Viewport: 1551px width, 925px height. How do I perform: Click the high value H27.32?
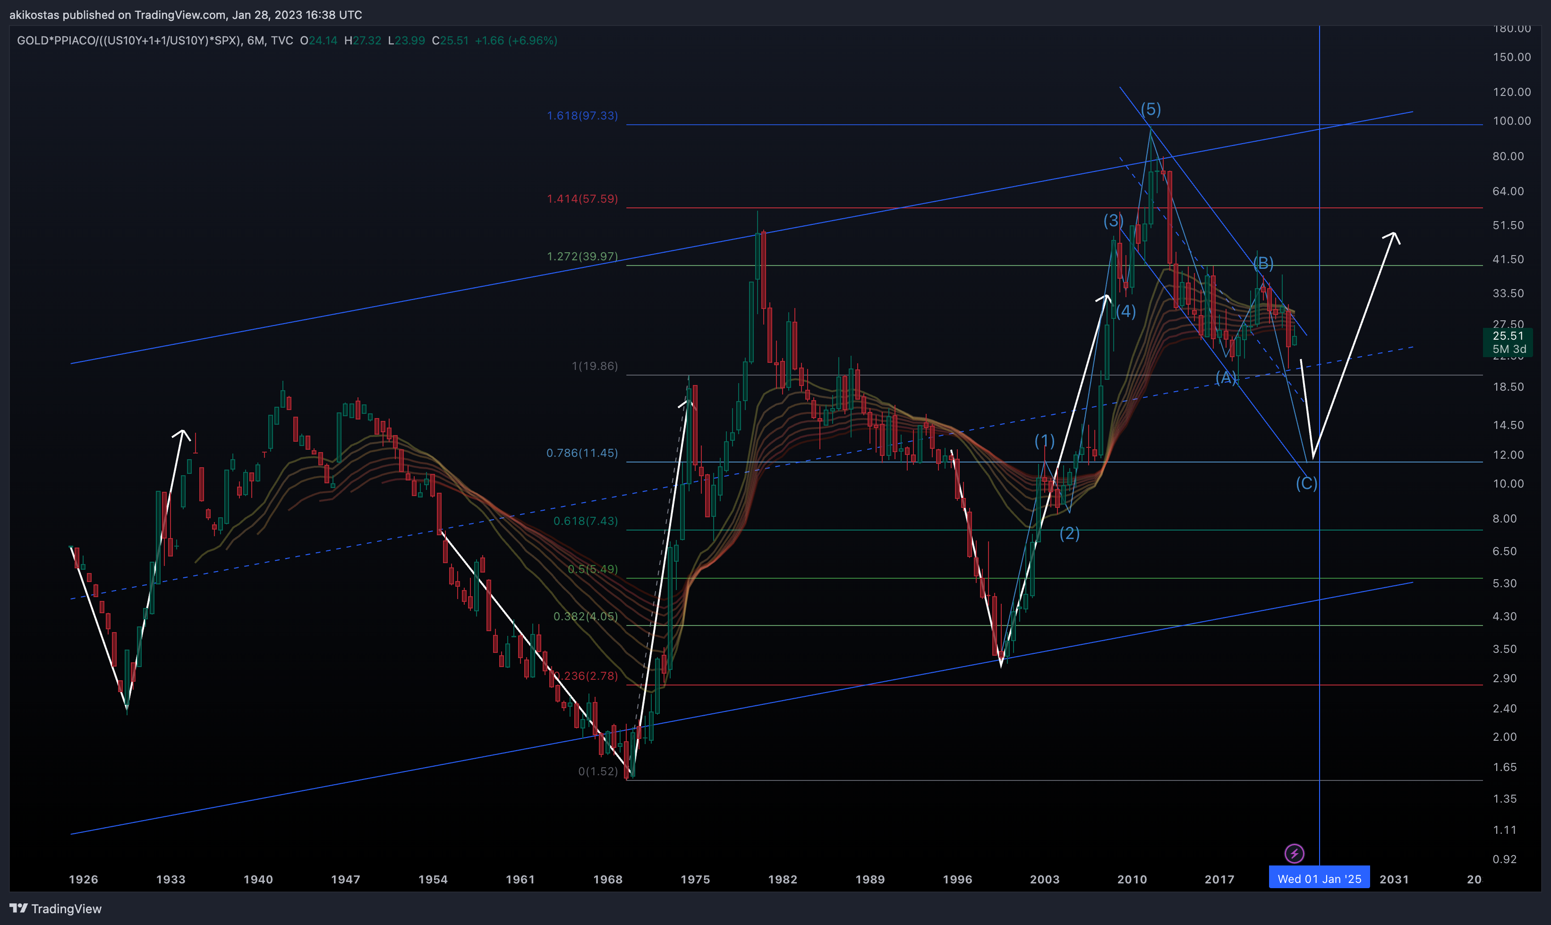pyautogui.click(x=363, y=41)
